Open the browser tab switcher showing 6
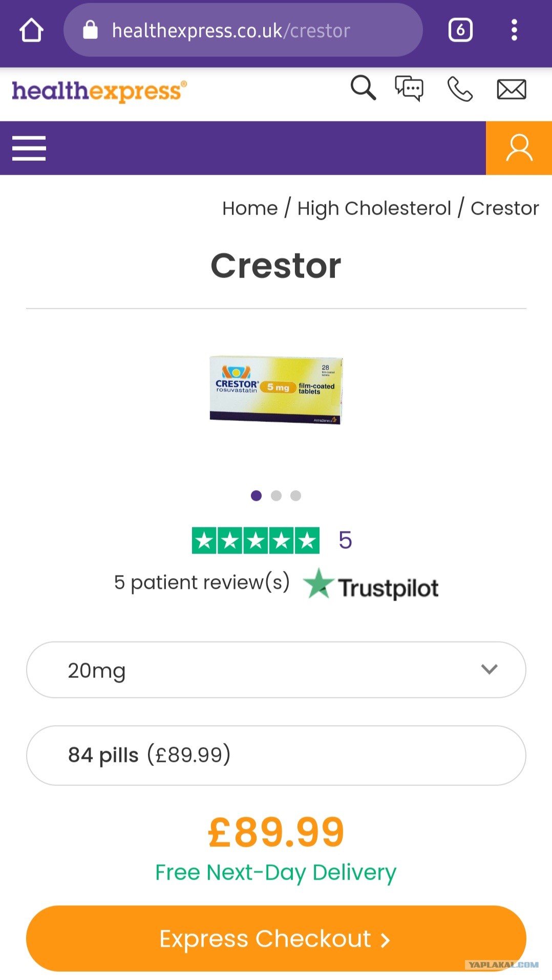Viewport: 552px width, 980px height. 460,30
